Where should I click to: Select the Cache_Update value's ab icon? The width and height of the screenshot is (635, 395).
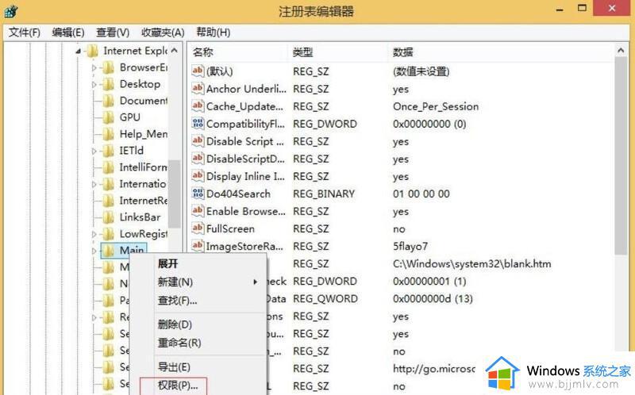point(198,106)
